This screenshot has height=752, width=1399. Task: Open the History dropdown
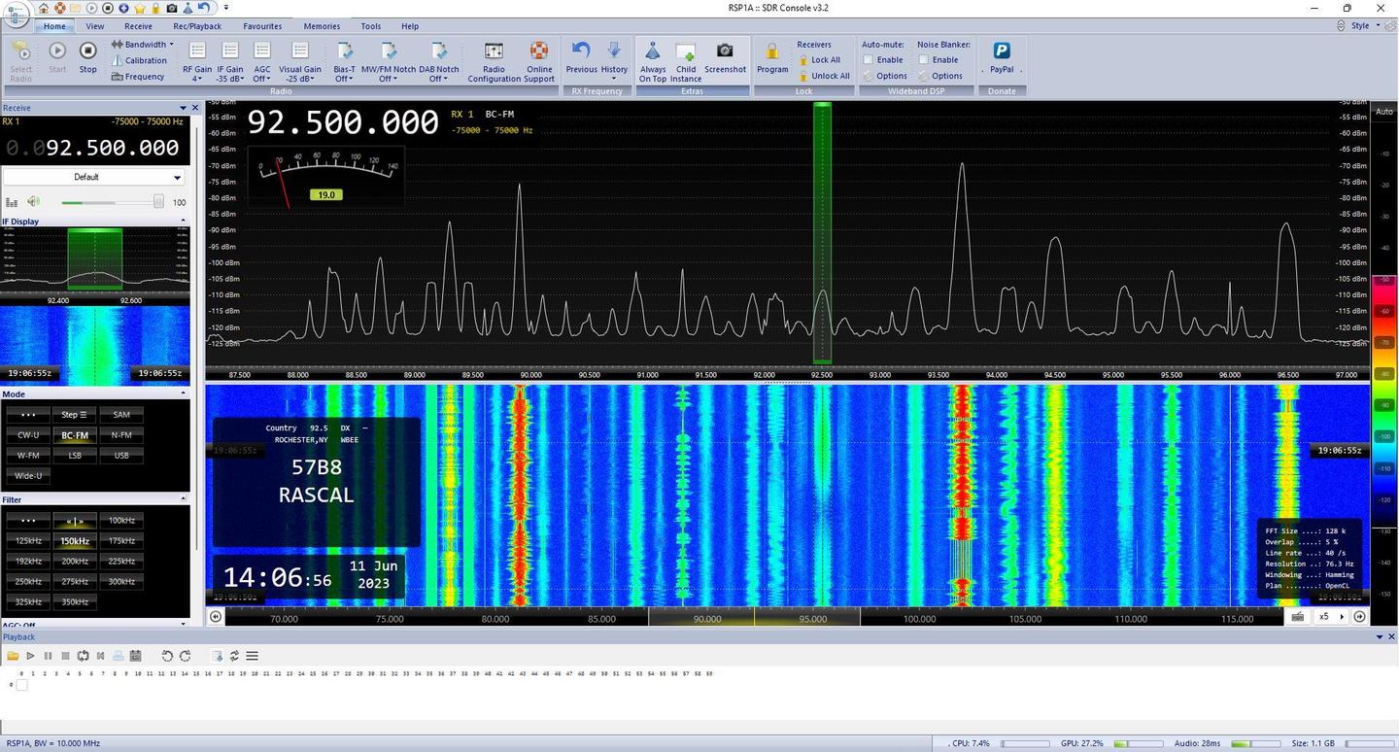(x=614, y=61)
